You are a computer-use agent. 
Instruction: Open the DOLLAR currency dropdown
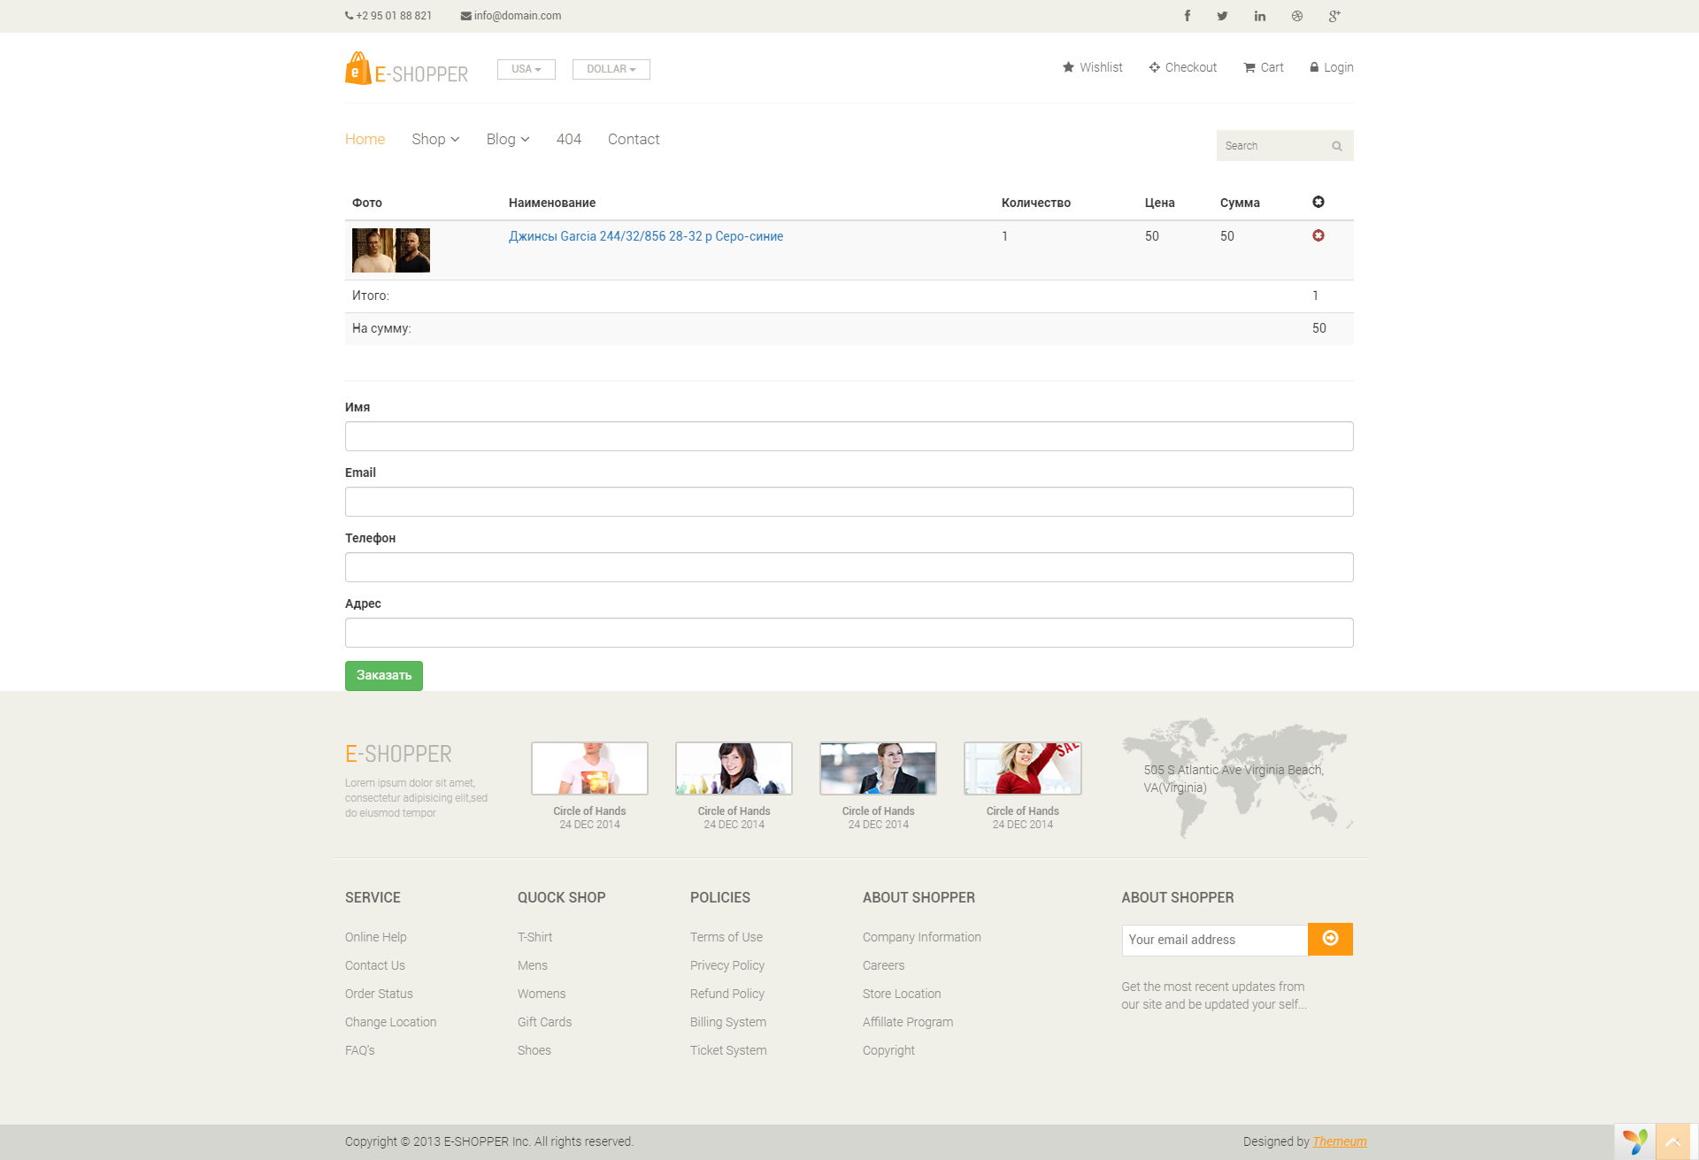[611, 69]
